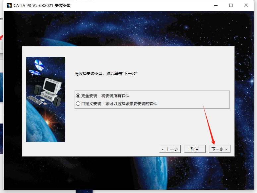Choose the 自定义安装 radio button
The image size is (257, 193).
pos(78,103)
